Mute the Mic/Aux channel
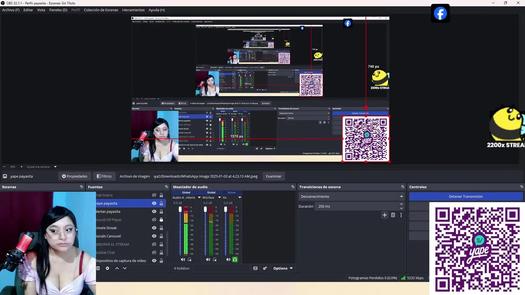The width and height of the screenshot is (525, 295). (208, 259)
